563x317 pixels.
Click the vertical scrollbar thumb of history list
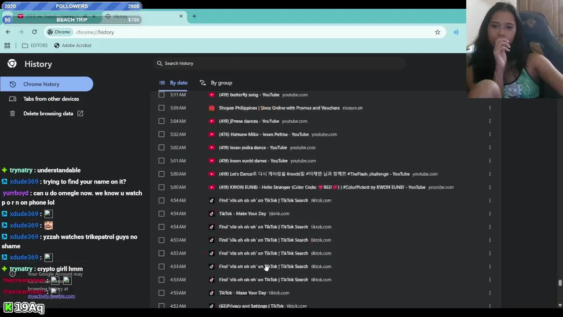click(x=559, y=283)
